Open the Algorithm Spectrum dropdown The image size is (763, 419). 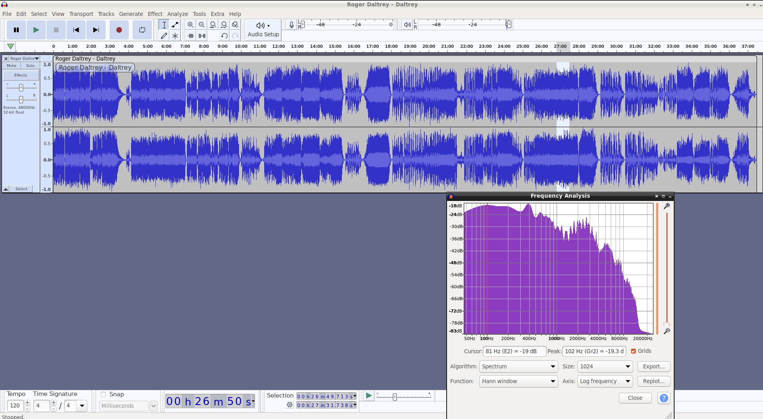(518, 366)
